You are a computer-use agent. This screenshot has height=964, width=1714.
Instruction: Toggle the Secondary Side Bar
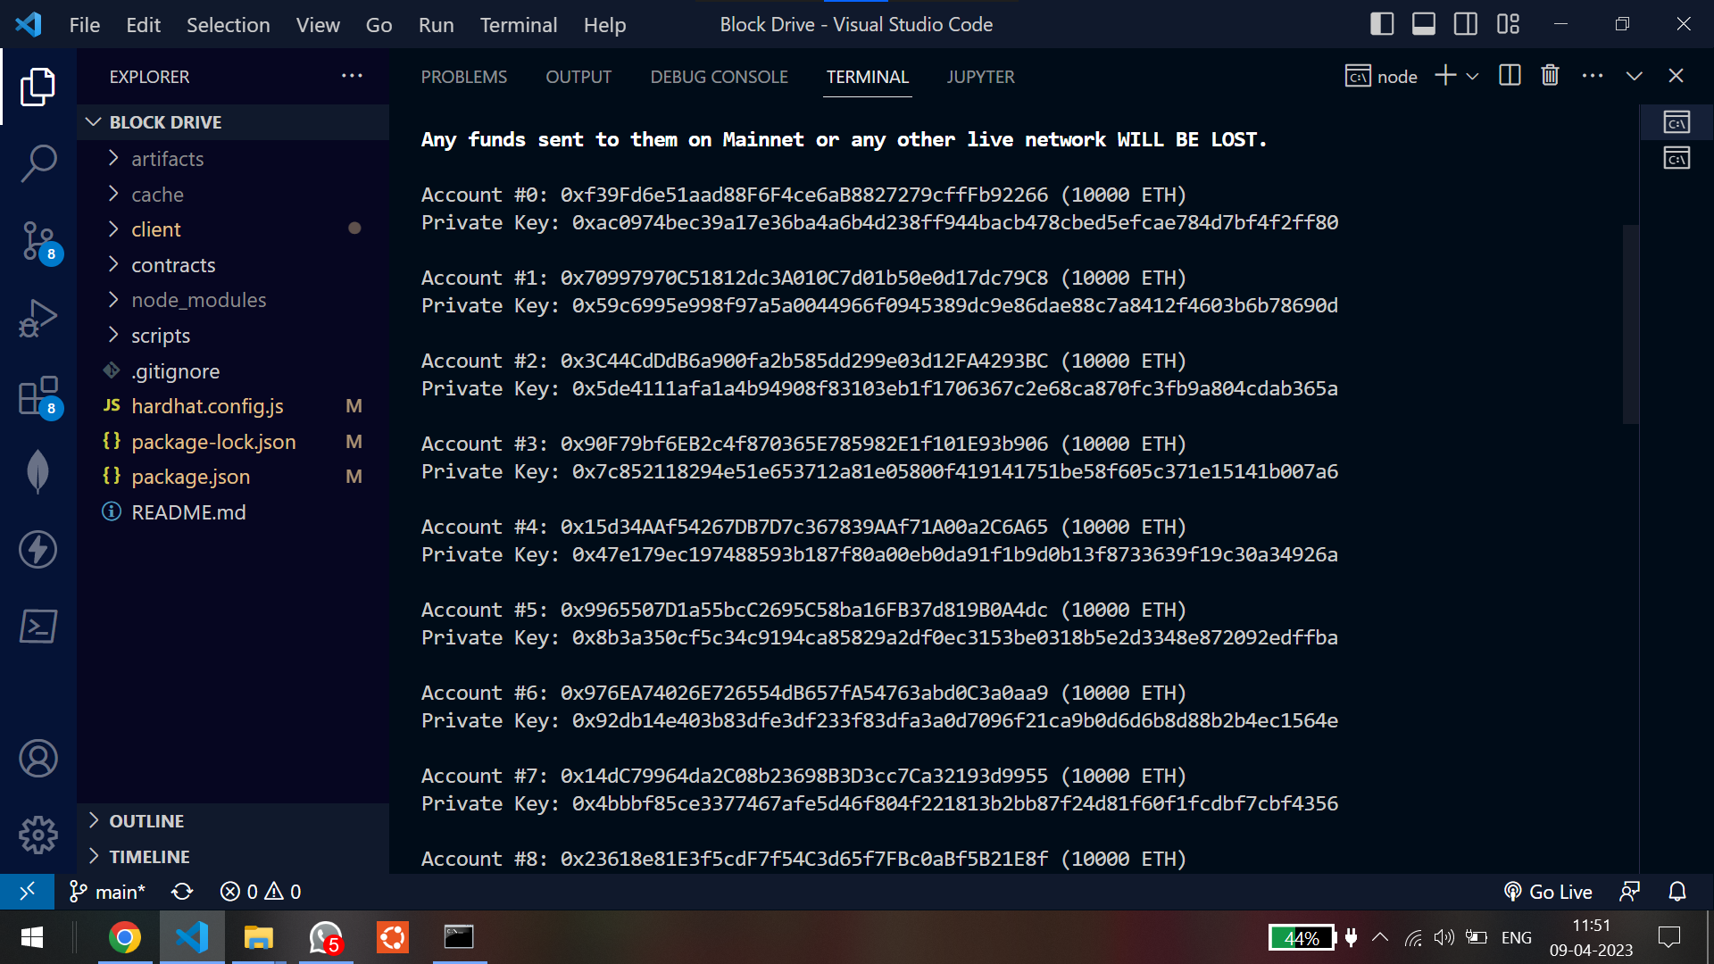[x=1465, y=24]
